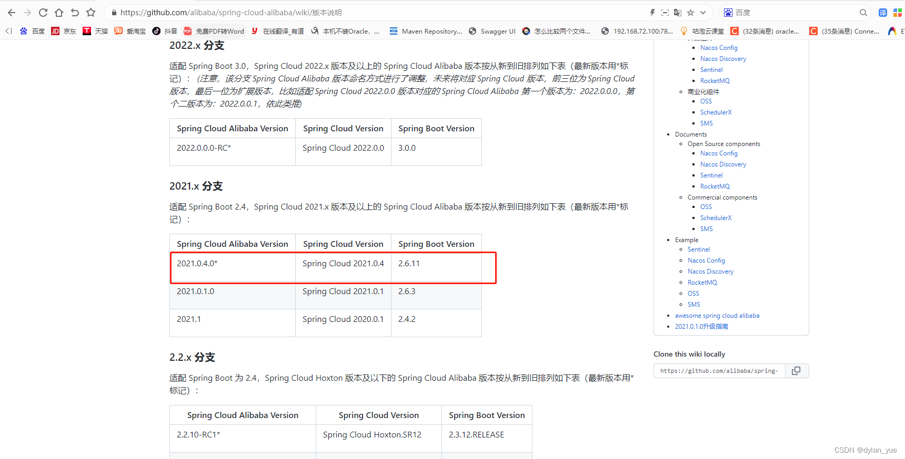Open Nacos Discovery under Documents open source components

tap(723, 164)
